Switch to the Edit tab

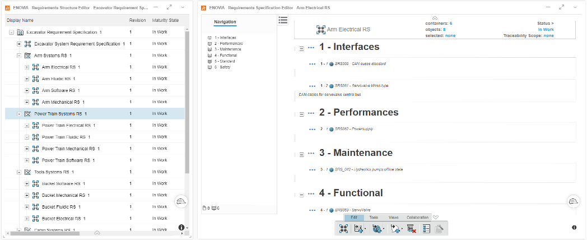pyautogui.click(x=354, y=218)
